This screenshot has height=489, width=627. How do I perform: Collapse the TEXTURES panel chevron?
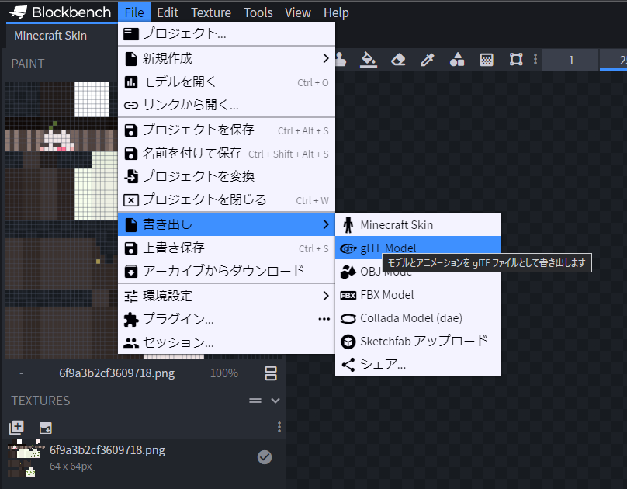pos(275,401)
